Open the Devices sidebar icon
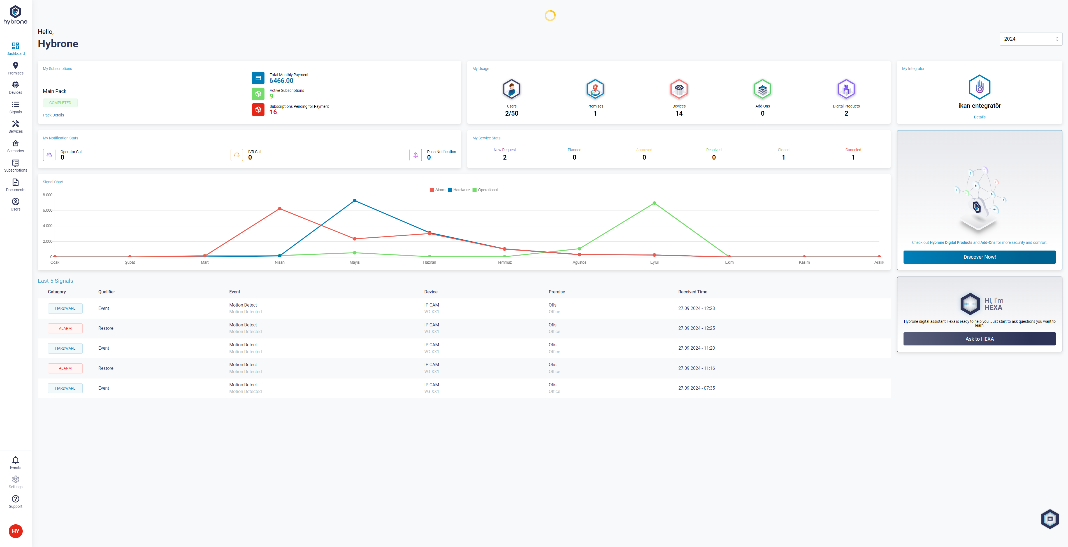This screenshot has width=1068, height=547. coord(15,87)
